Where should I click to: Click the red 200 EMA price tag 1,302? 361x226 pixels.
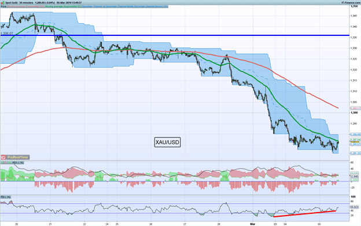(x=355, y=108)
